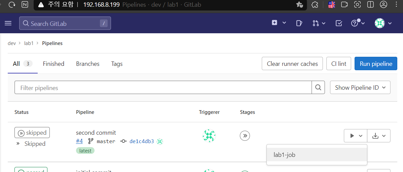403x172 pixels.
Task: Open commit link de1c4db3
Action: coord(142,141)
